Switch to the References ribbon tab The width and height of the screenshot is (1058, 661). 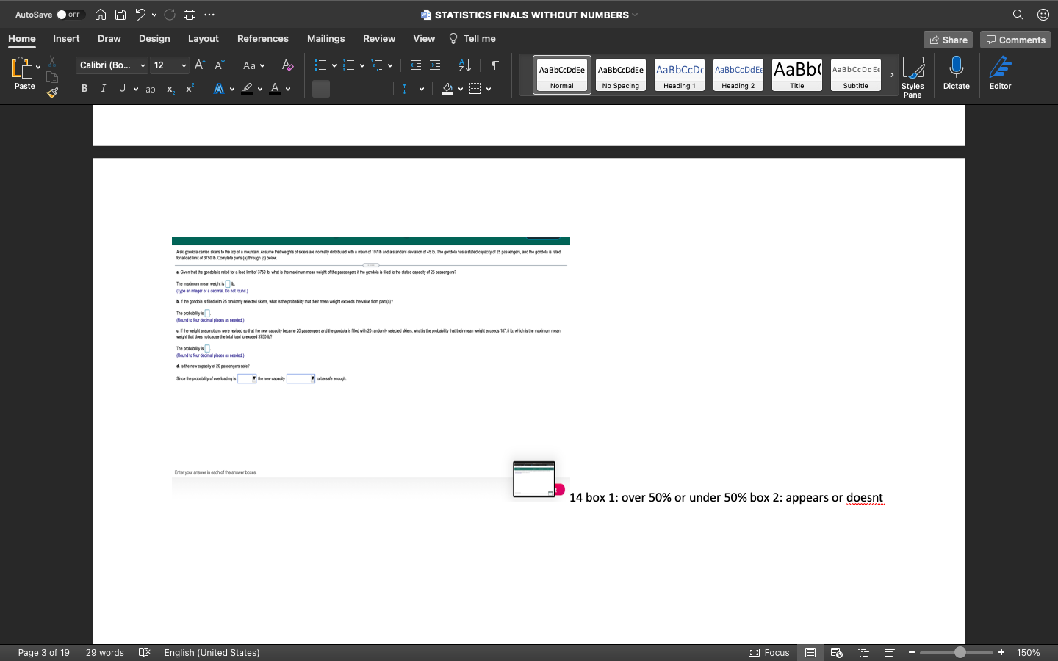point(262,38)
